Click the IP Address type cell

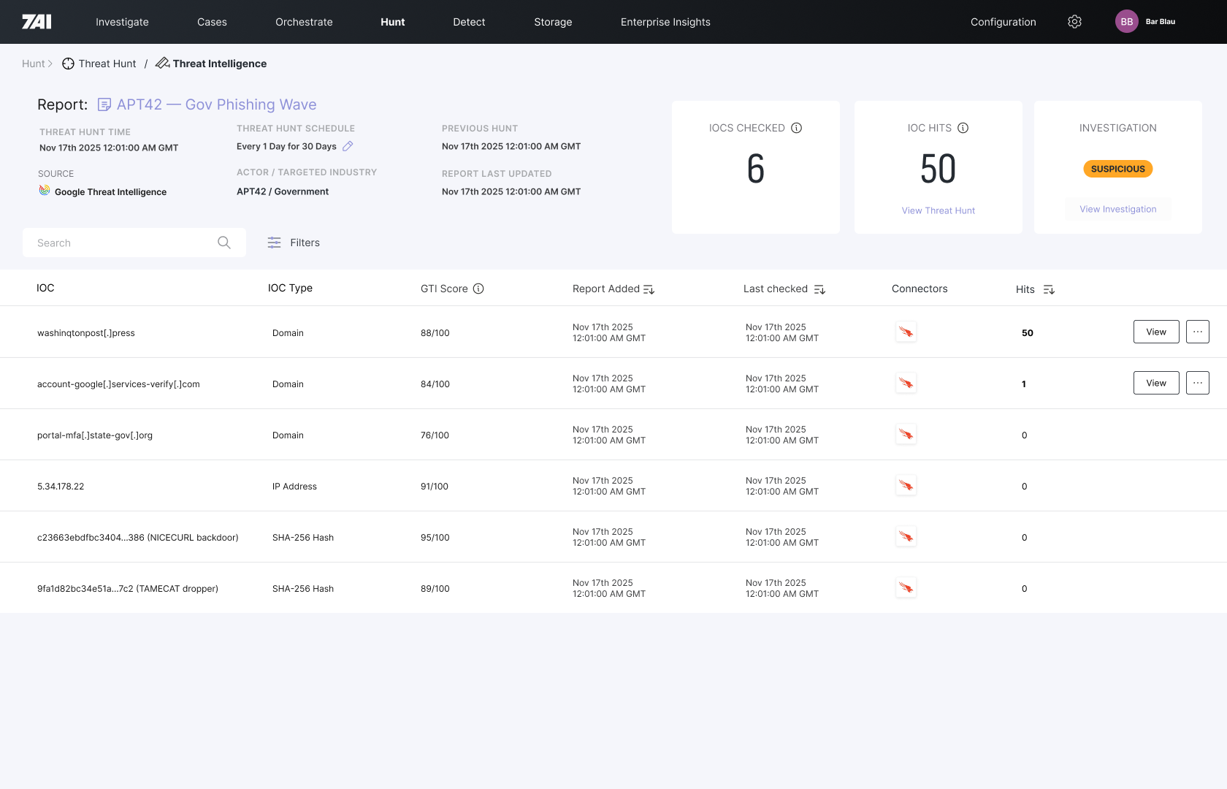pos(294,487)
